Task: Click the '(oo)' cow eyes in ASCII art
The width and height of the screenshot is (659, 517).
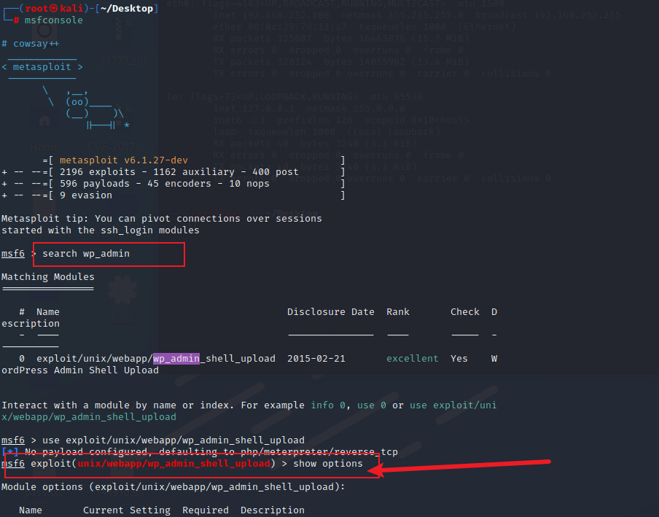Action: click(77, 101)
